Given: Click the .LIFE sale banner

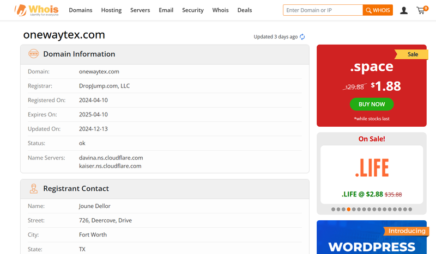Looking at the screenshot, I should click(372, 175).
